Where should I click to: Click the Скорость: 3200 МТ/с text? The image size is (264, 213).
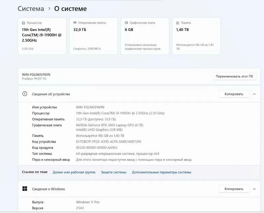[x=87, y=49]
